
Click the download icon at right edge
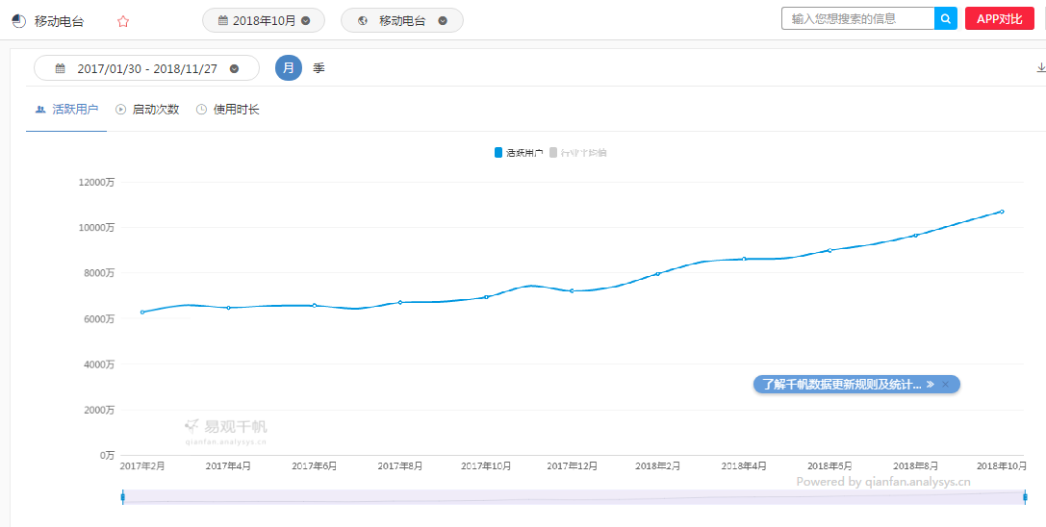pyautogui.click(x=1040, y=68)
